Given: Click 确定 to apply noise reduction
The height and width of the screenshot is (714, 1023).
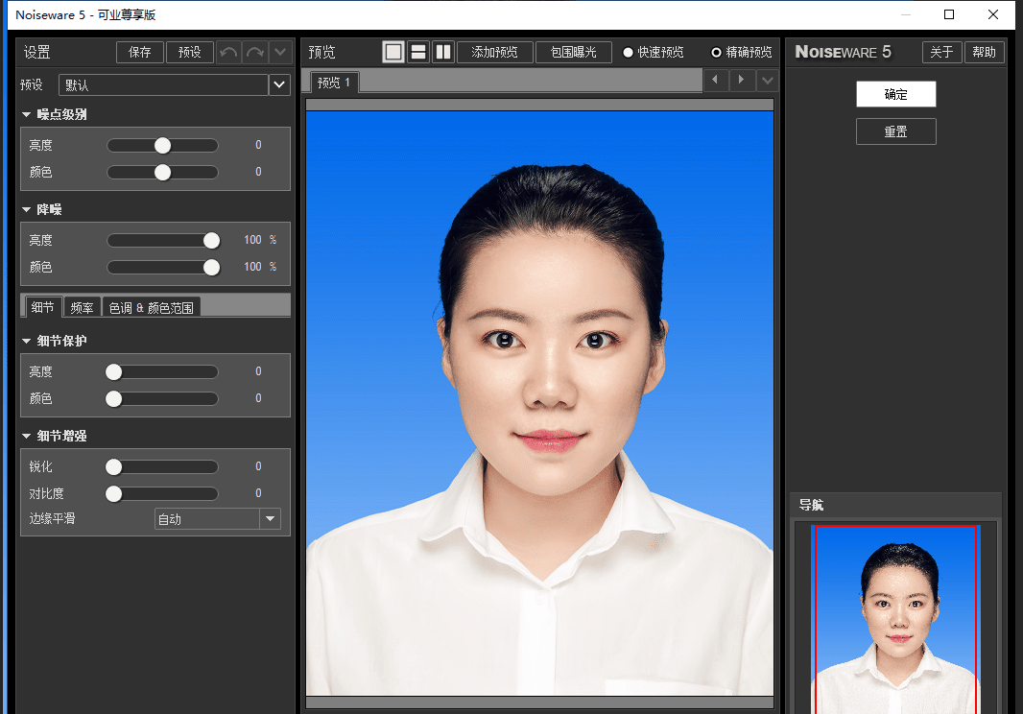Looking at the screenshot, I should click(895, 94).
